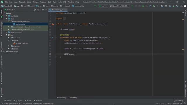This screenshot has height=105, width=187.
Task: Toggle the Layout Captures side tab
Action: point(1,62)
